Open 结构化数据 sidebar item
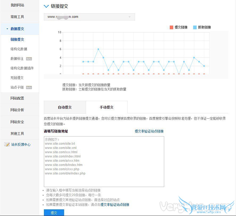236x216 pixels. pyautogui.click(x=19, y=49)
